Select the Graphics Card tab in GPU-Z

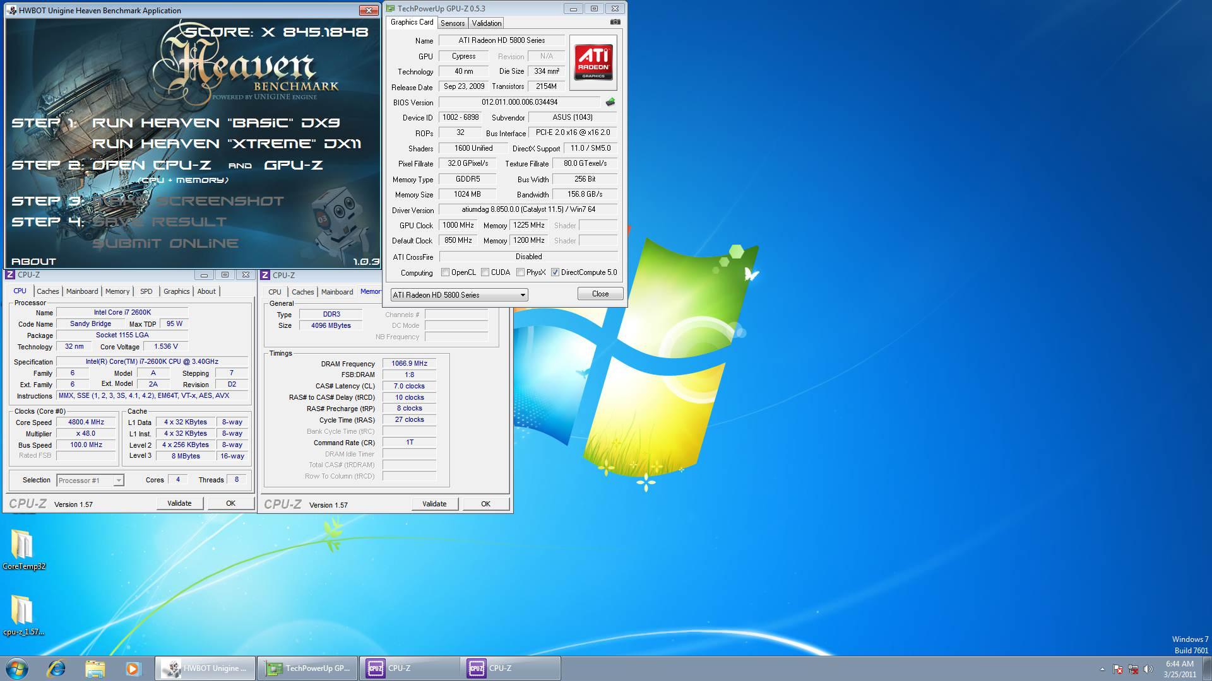412,22
